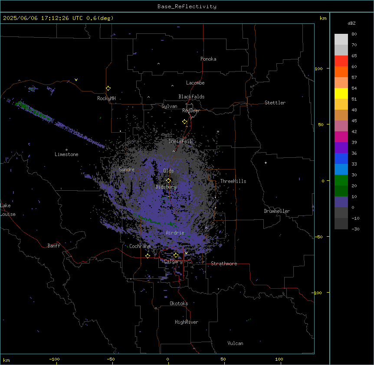Click the Calgary city label

[x=174, y=261]
